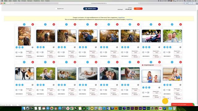Click the Safari address bar
This screenshot has width=198, height=111.
point(99,3)
